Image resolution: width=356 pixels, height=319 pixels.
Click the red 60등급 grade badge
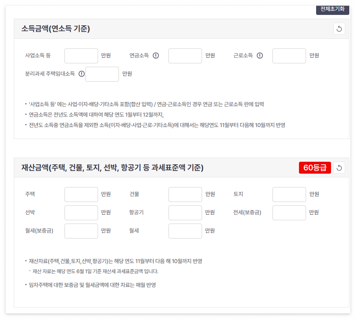coord(315,168)
